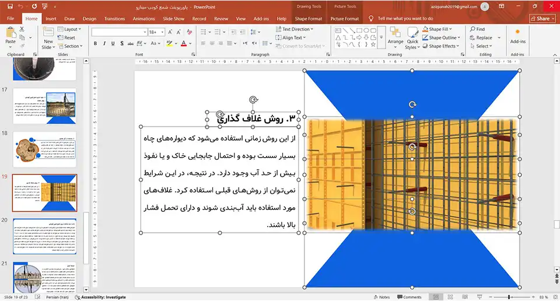Expand the Layout dropdown
Image resolution: width=560 pixels, height=301 pixels.
click(x=69, y=29)
